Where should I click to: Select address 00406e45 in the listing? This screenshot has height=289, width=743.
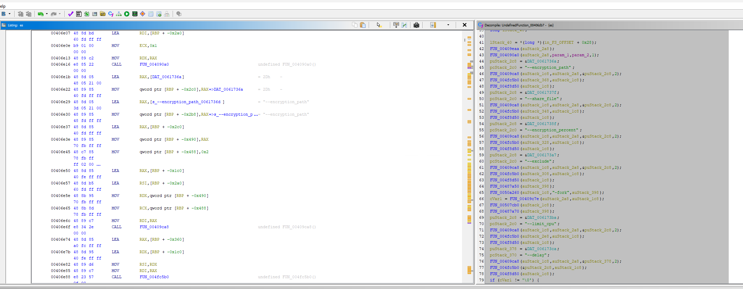pos(60,152)
